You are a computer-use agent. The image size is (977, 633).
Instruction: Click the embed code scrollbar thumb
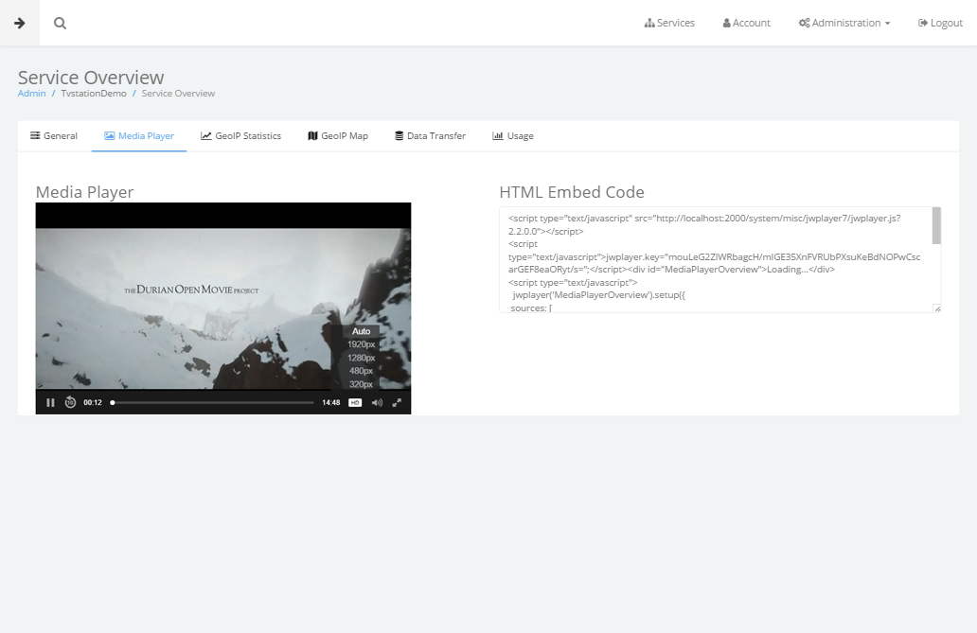pyautogui.click(x=936, y=225)
